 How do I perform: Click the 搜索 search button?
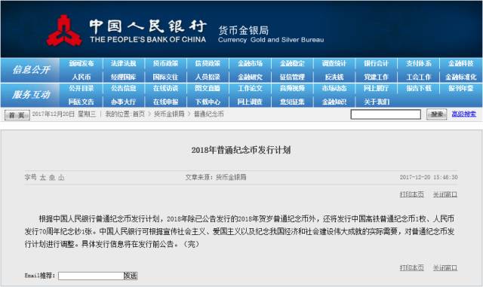(436, 114)
